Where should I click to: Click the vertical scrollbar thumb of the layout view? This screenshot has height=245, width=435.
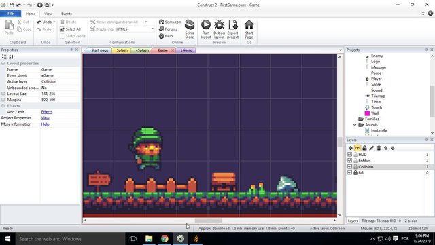[340, 142]
